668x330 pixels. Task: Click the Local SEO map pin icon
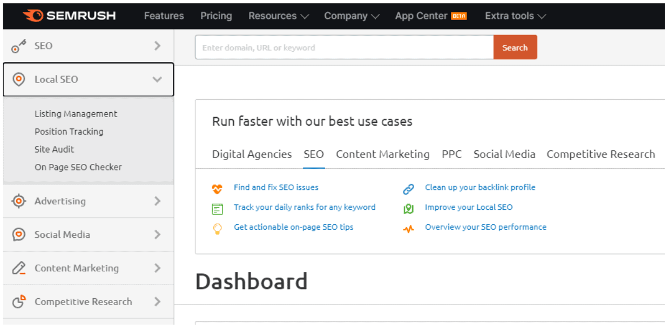[19, 80]
